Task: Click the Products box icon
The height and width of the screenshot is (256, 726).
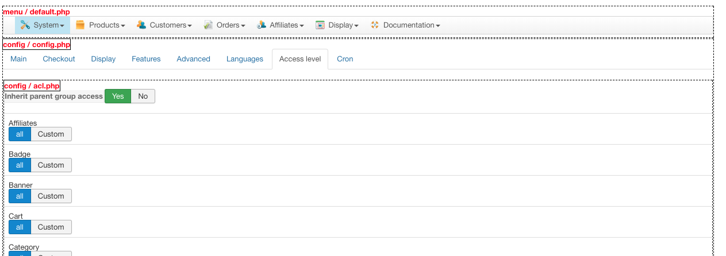Action: click(80, 25)
